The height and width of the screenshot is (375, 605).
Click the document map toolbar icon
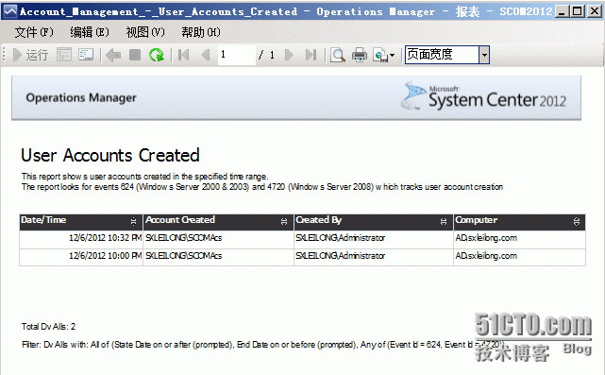coord(86,55)
